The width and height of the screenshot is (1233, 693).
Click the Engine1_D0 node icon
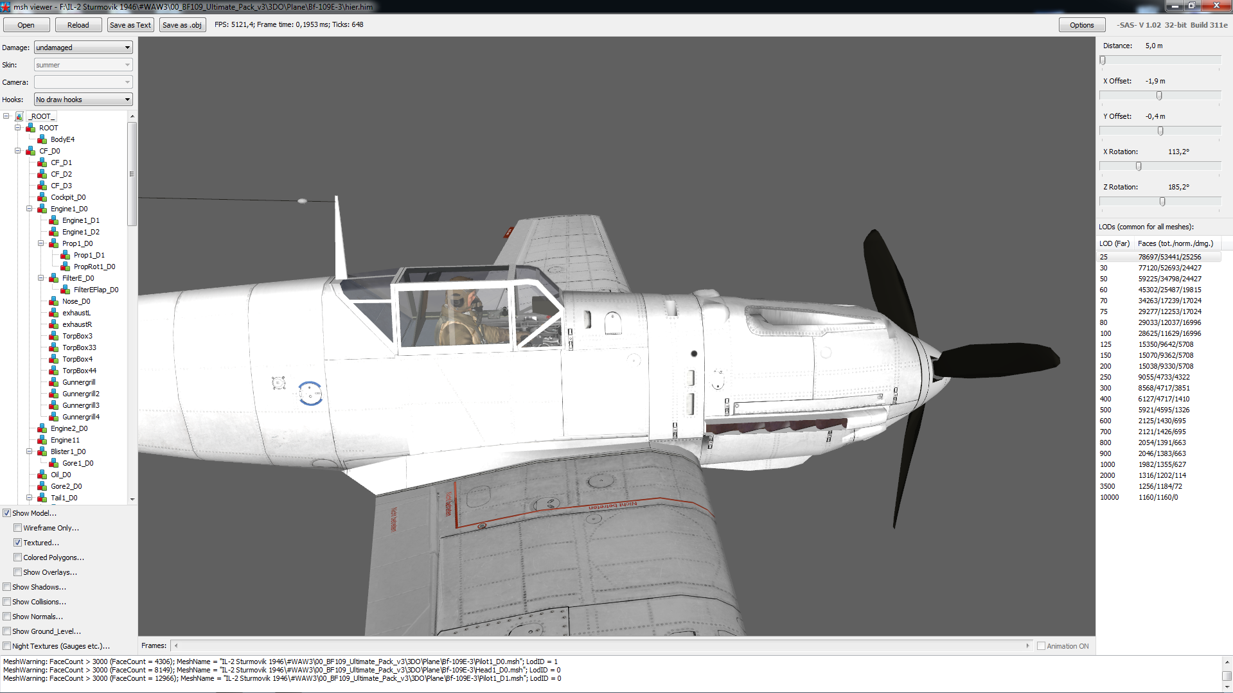click(42, 209)
